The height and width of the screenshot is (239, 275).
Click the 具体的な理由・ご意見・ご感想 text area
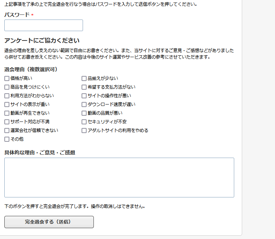(119, 177)
